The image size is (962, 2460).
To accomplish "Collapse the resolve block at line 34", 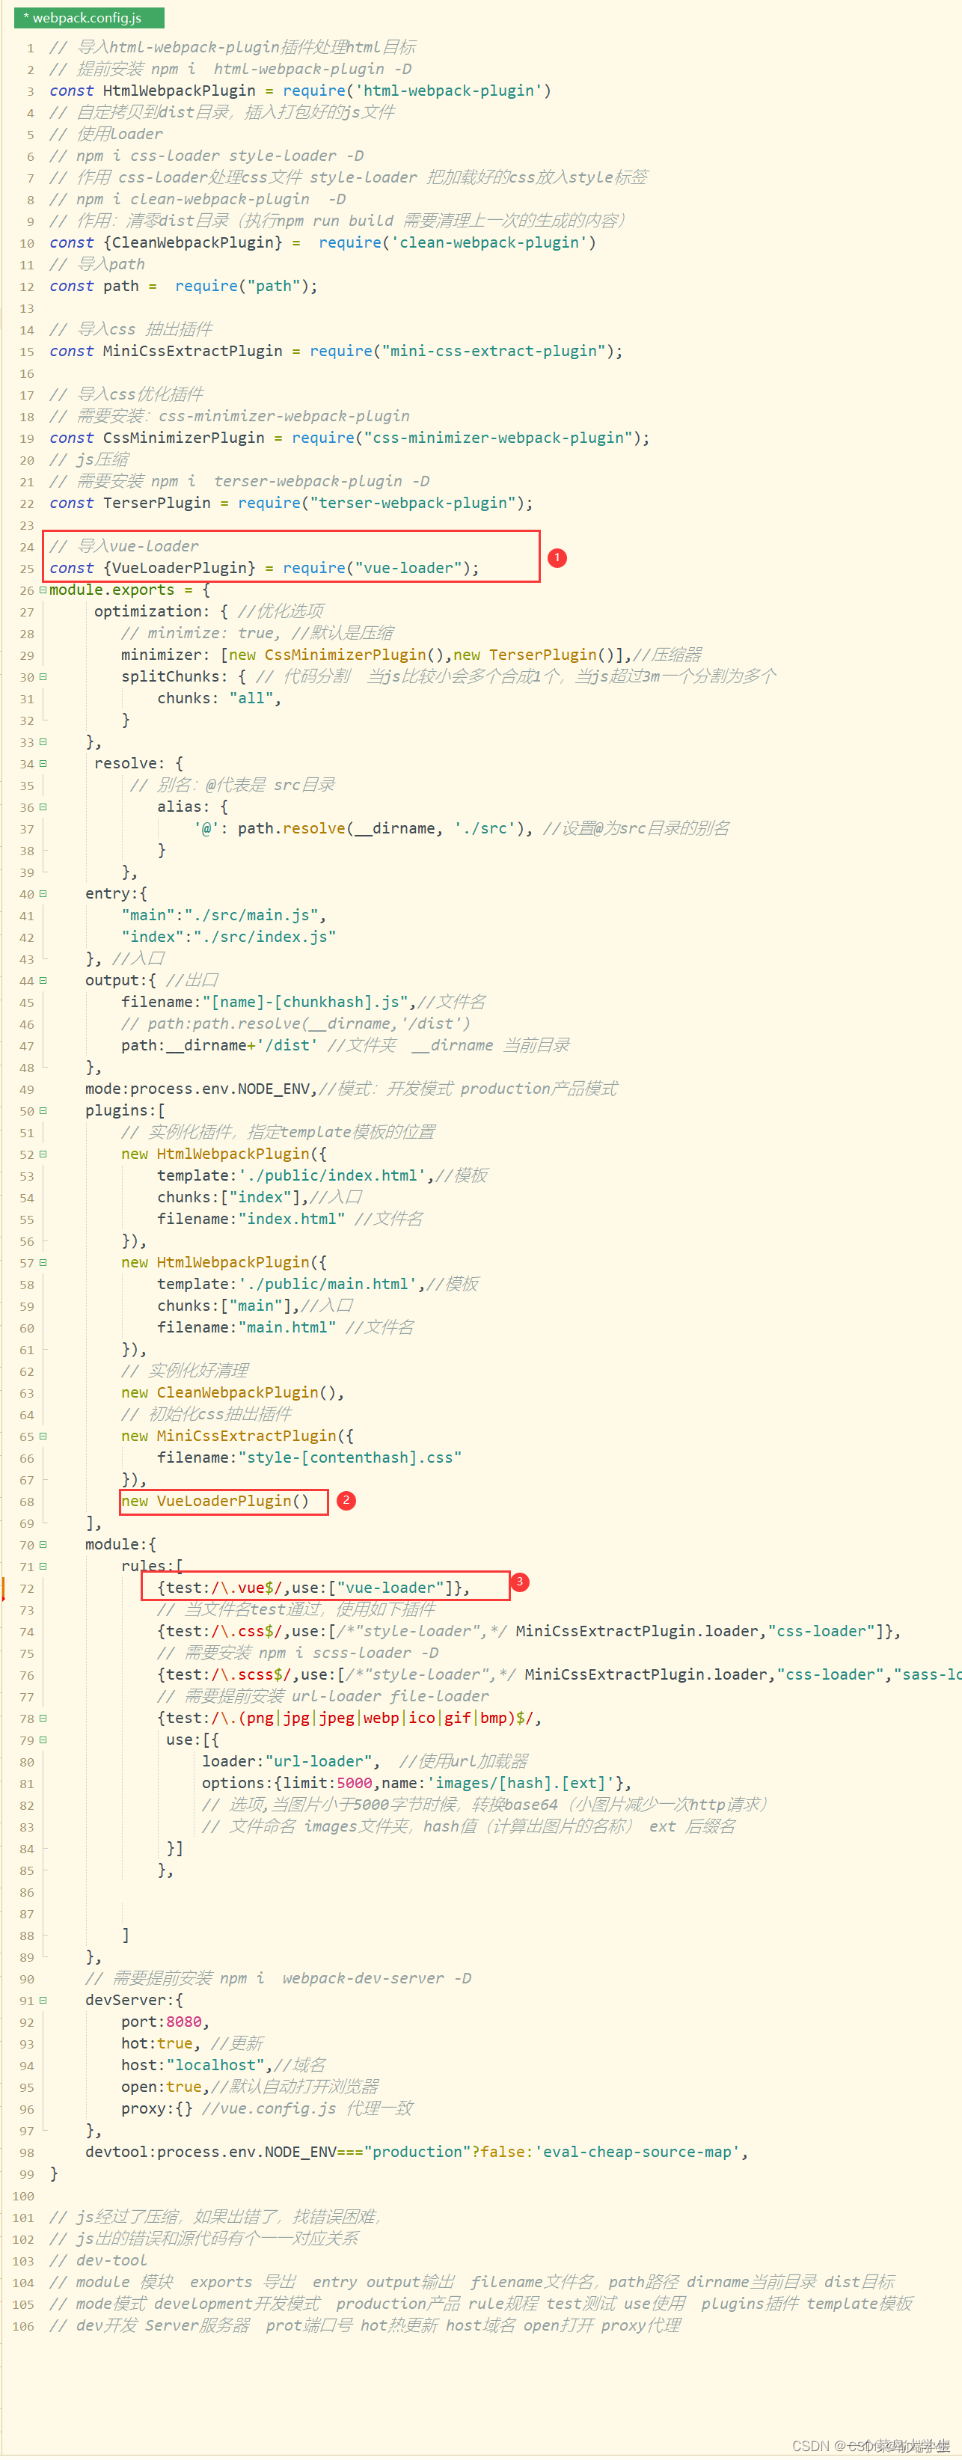I will coord(43,764).
